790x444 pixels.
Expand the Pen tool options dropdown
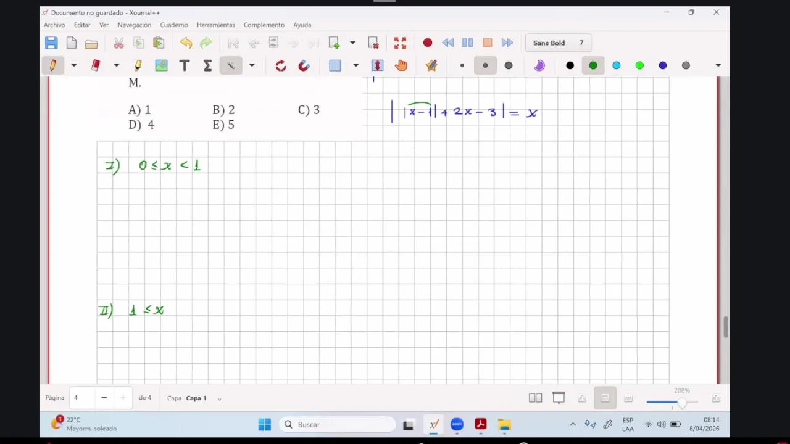pos(73,65)
